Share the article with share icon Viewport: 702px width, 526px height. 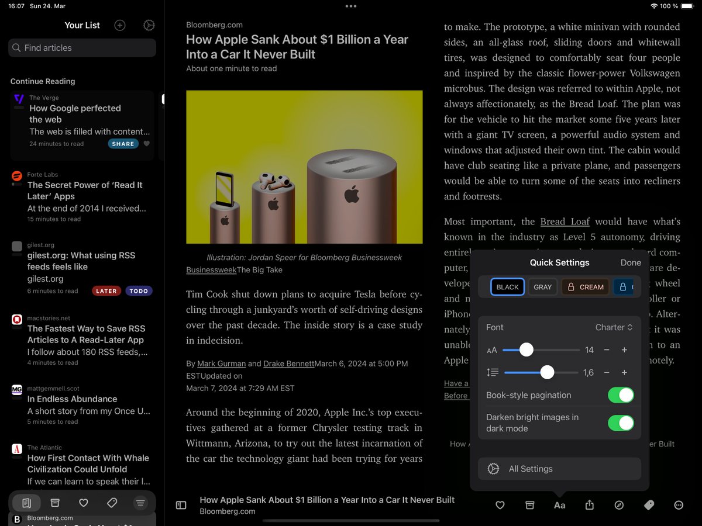(x=590, y=504)
